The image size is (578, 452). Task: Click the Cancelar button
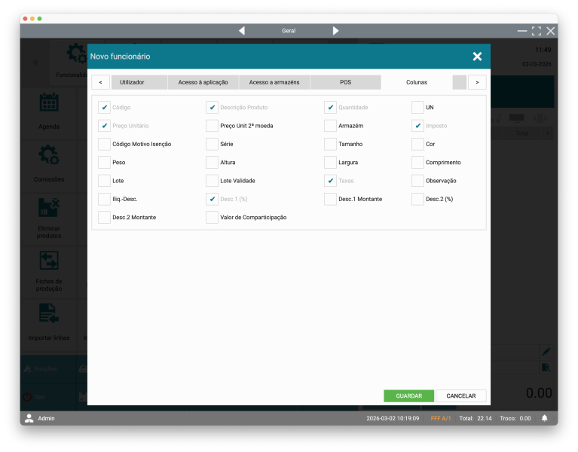[460, 395]
